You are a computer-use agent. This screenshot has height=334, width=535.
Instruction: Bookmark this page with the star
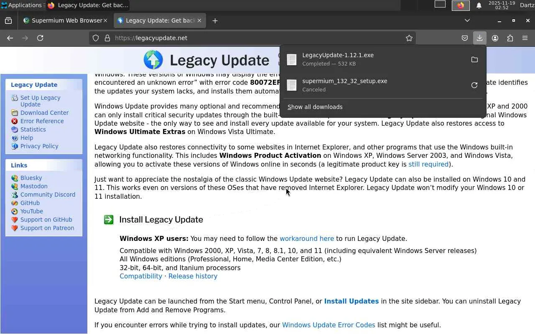[x=409, y=38]
